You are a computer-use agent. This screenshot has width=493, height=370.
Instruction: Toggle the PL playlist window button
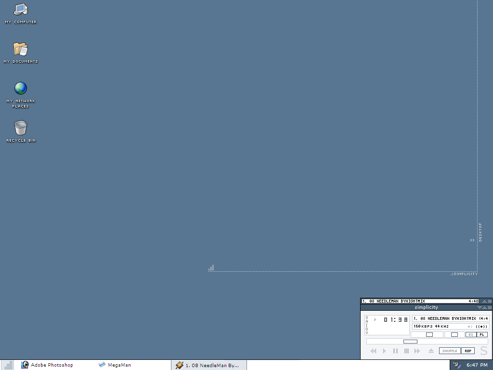click(482, 334)
